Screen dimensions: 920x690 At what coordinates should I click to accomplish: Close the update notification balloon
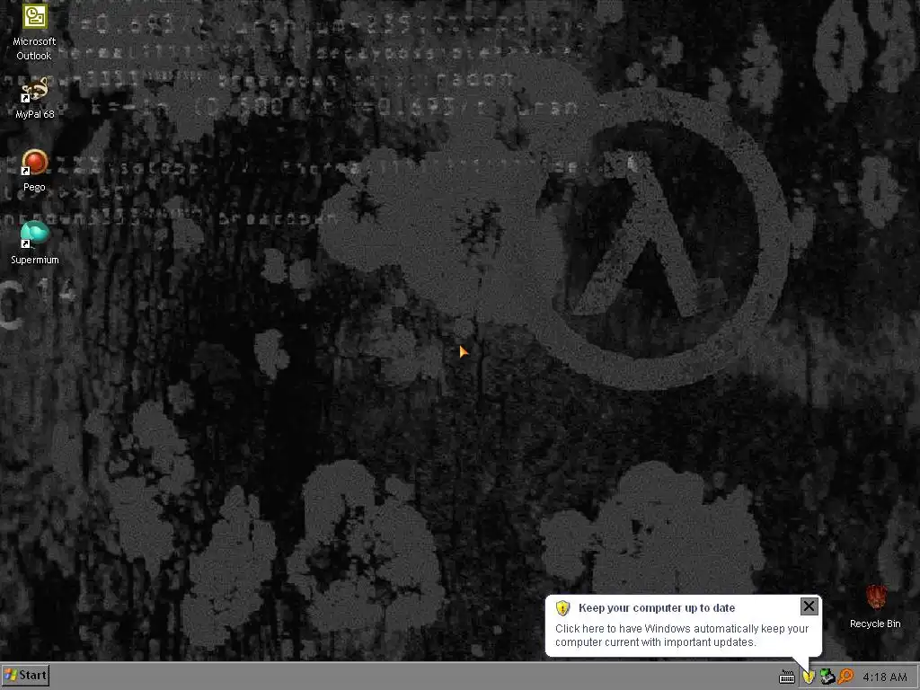pos(809,606)
